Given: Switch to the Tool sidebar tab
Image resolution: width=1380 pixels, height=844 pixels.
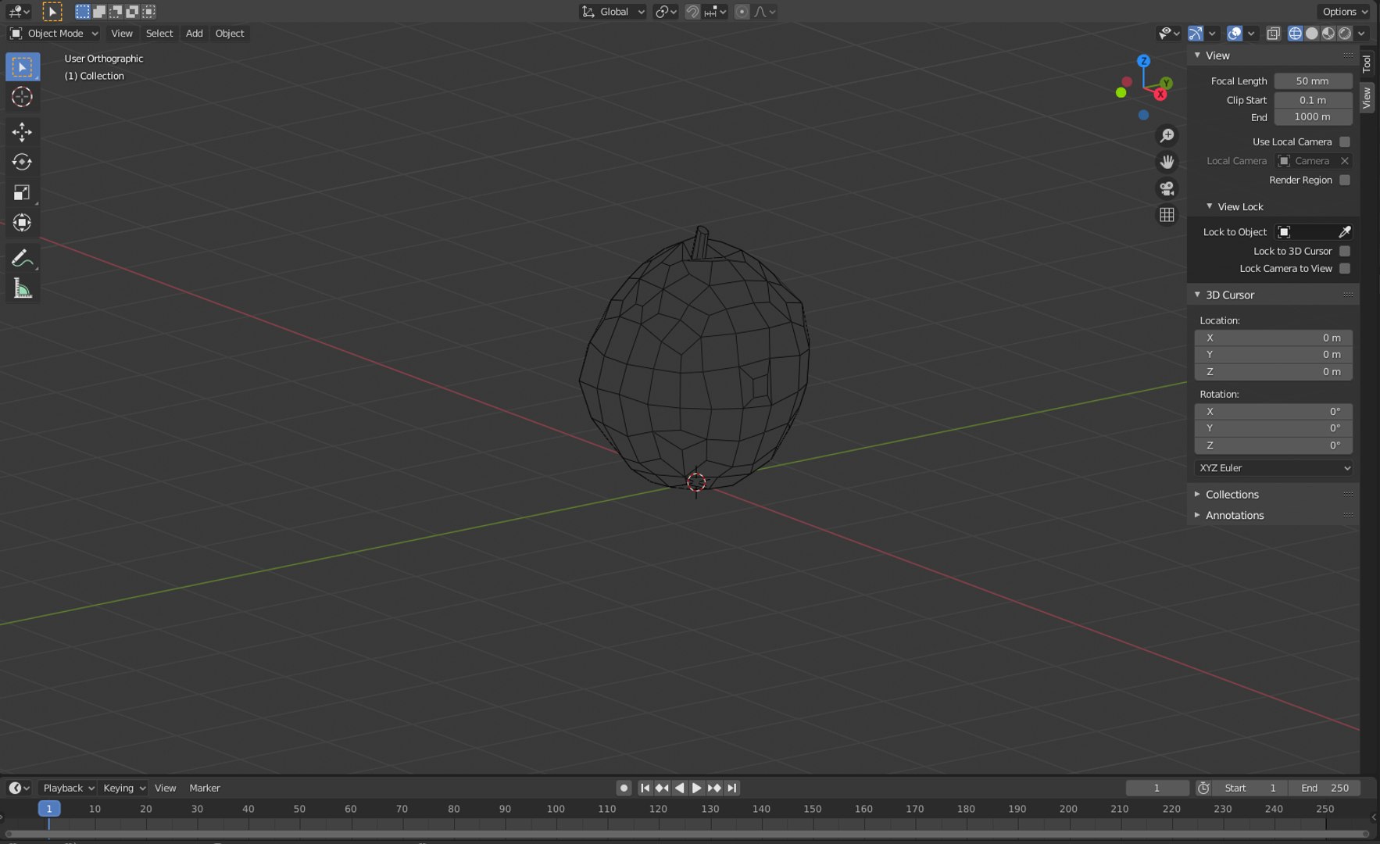Looking at the screenshot, I should (x=1367, y=63).
